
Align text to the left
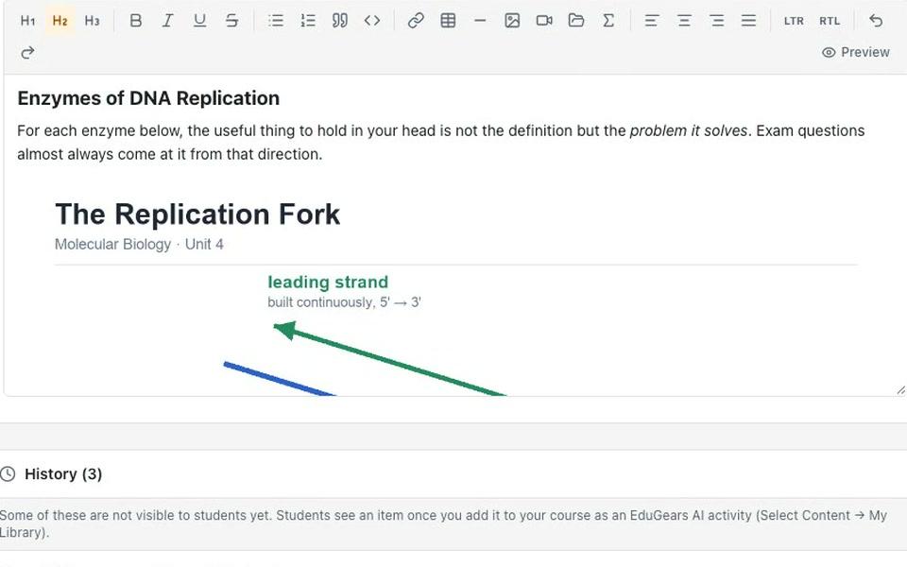tap(652, 21)
